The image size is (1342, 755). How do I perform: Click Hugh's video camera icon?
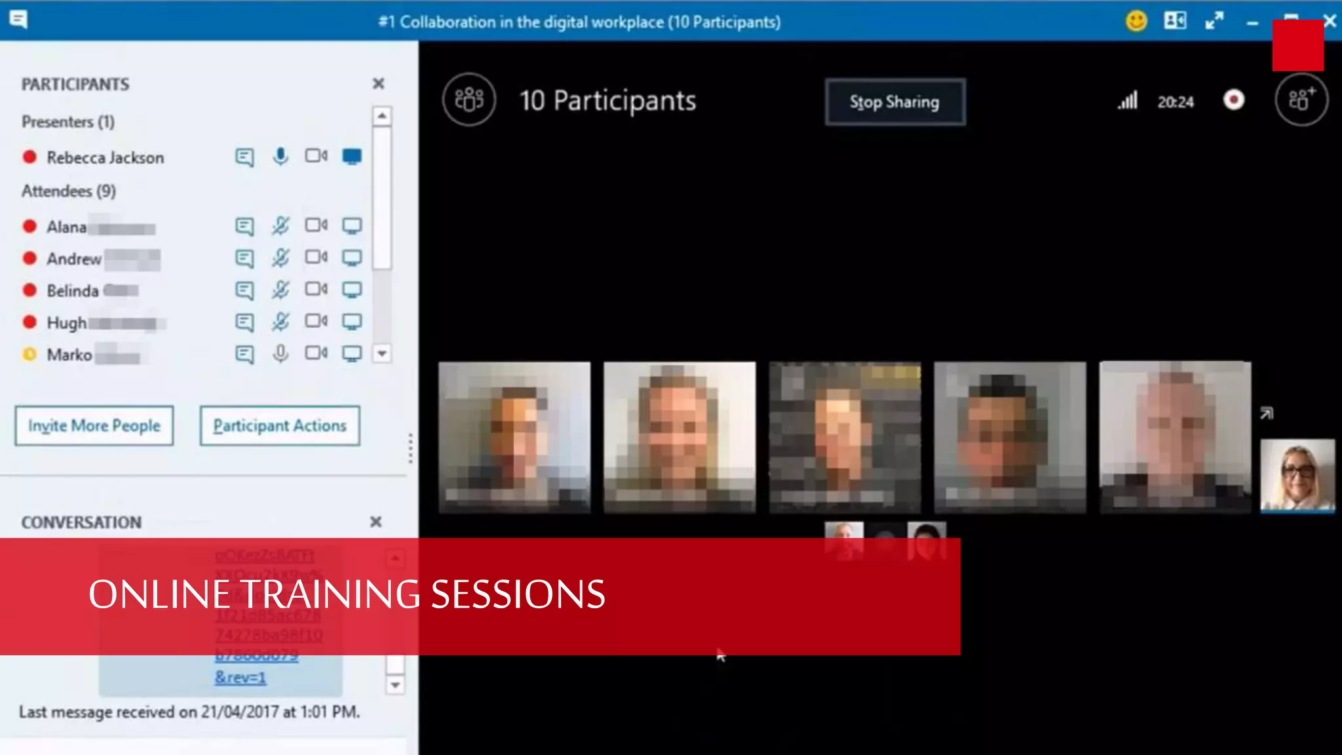316,321
